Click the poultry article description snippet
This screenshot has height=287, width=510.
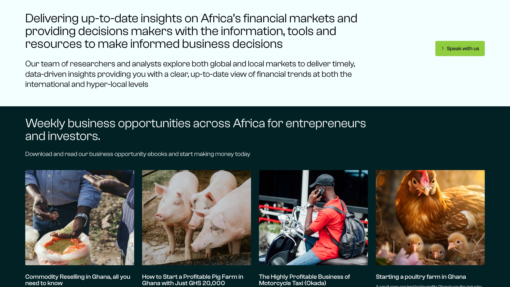click(429, 286)
